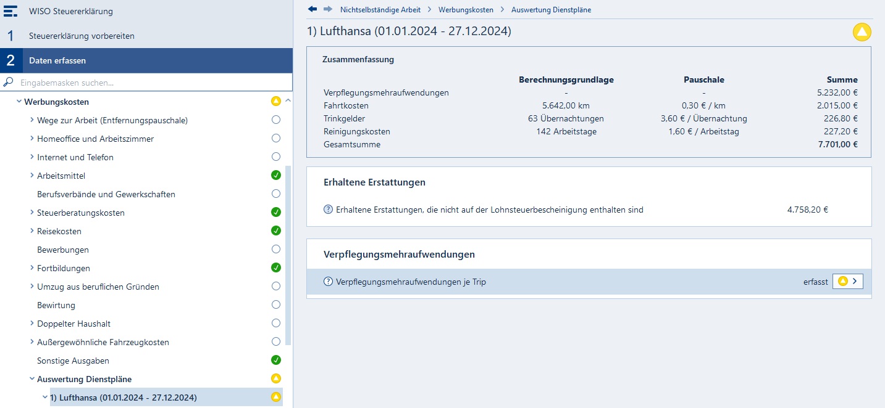This screenshot has width=885, height=408.
Task: Click the 63 Übernachtungen value
Action: tap(566, 118)
